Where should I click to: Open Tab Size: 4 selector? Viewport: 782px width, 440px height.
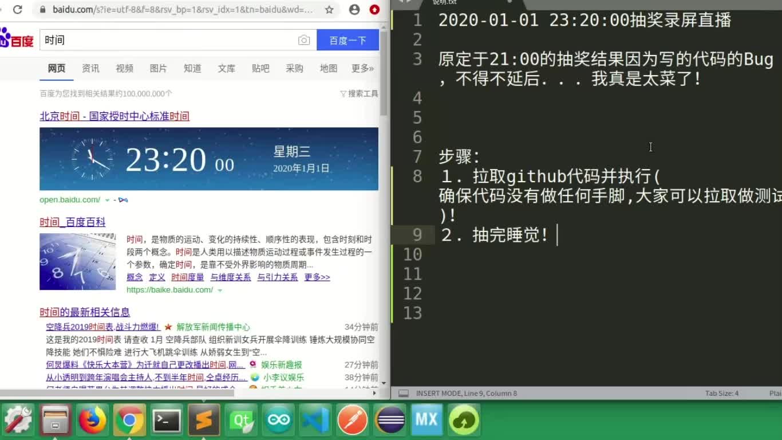click(x=721, y=394)
